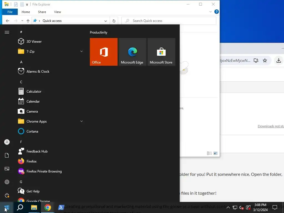Open the Action Center notifications icon
Screen dimensions: 284x213
(275, 207)
